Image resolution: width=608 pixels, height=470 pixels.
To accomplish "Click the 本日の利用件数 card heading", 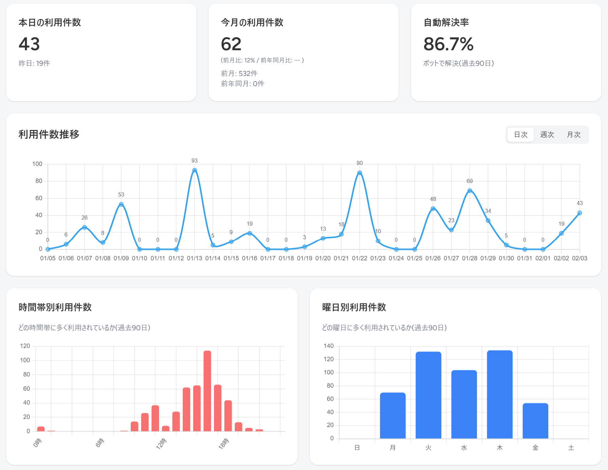I will tap(50, 22).
